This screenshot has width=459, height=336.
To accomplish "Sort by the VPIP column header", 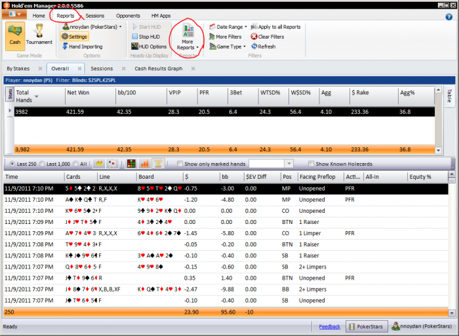I will (182, 96).
